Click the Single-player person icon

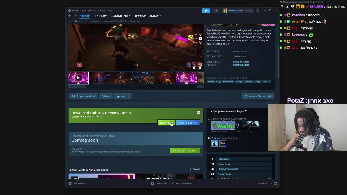213,159
